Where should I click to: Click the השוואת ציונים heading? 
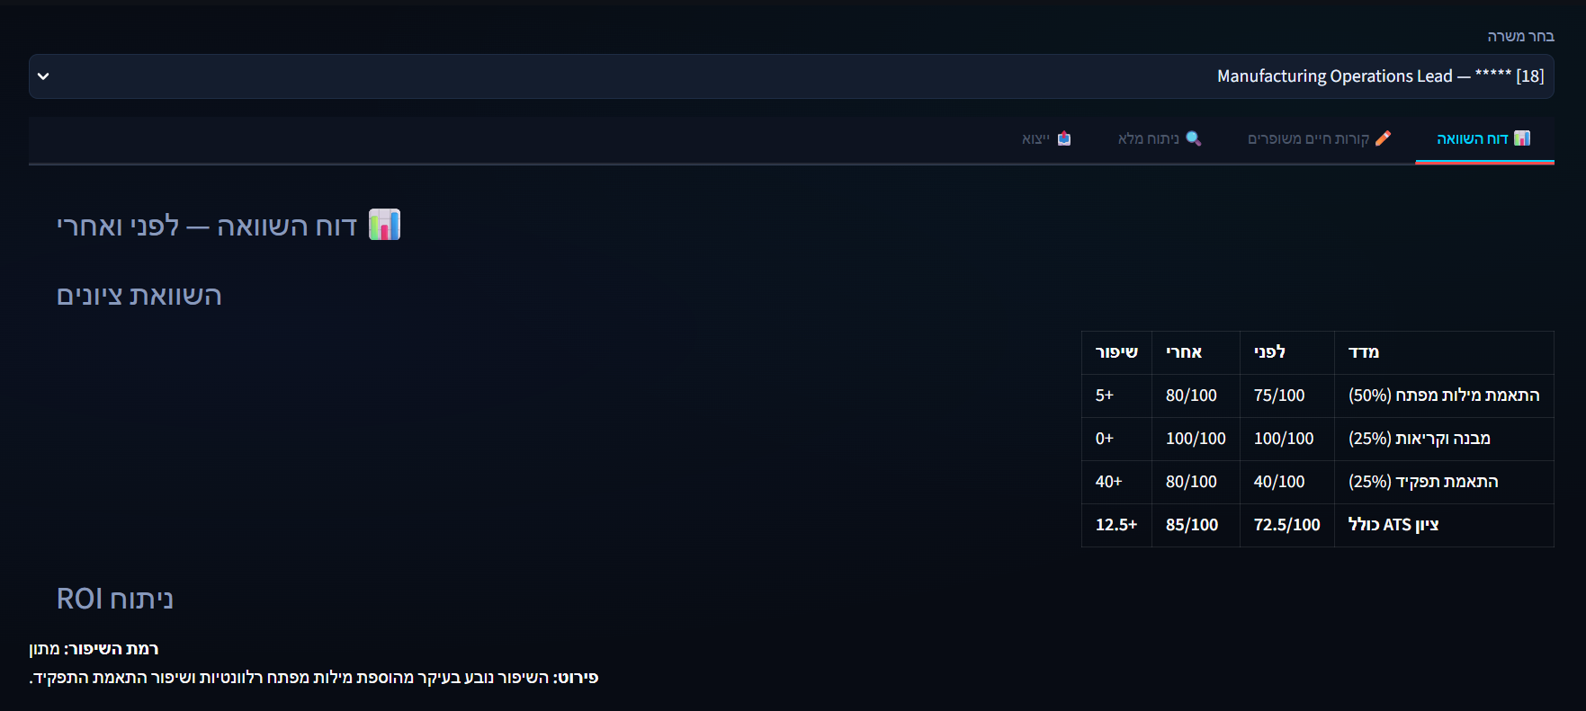pos(139,296)
